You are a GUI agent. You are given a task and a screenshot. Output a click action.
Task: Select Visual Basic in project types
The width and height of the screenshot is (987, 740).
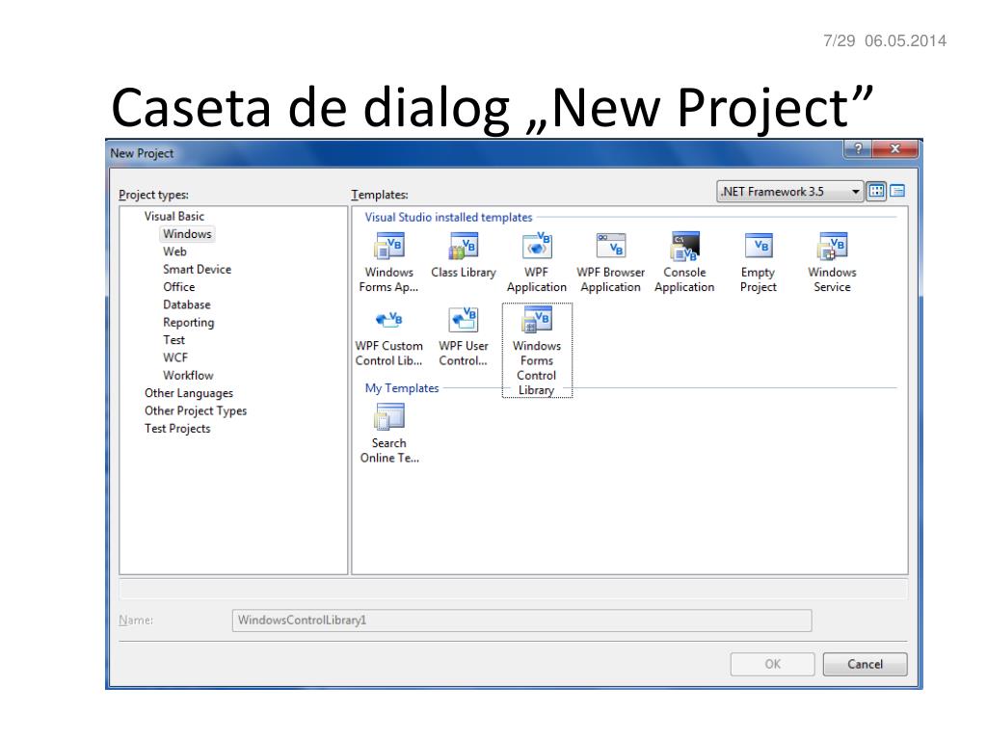coord(174,217)
